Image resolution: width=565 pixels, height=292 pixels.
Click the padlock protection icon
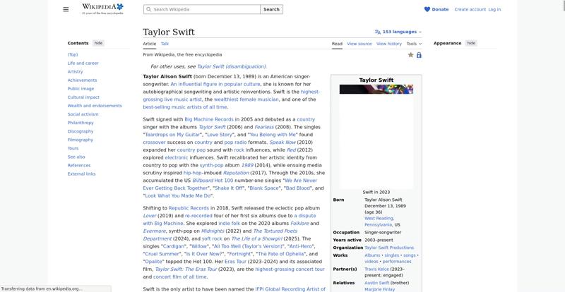[x=419, y=54]
